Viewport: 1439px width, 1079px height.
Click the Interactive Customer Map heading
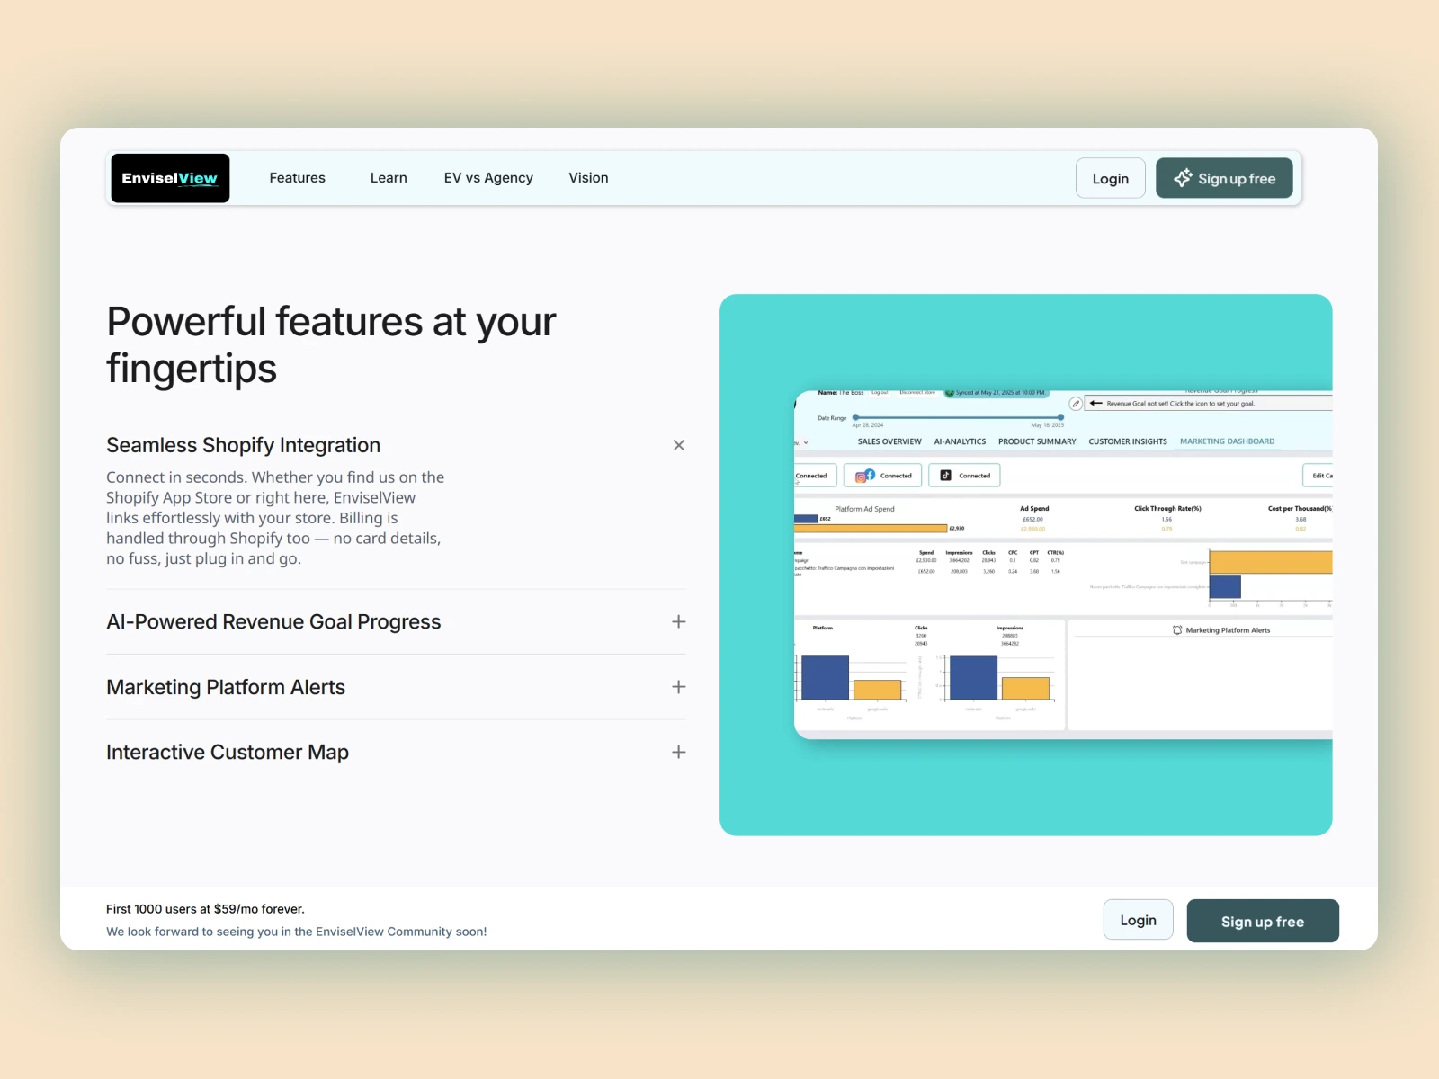[x=228, y=753]
